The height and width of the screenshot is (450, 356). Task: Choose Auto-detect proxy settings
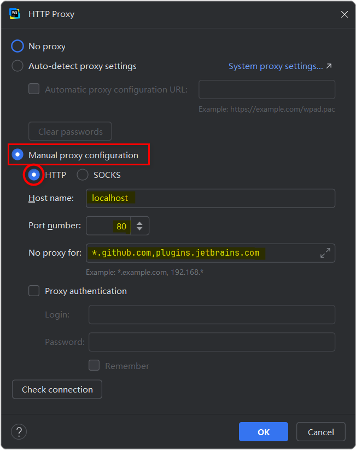[17, 66]
